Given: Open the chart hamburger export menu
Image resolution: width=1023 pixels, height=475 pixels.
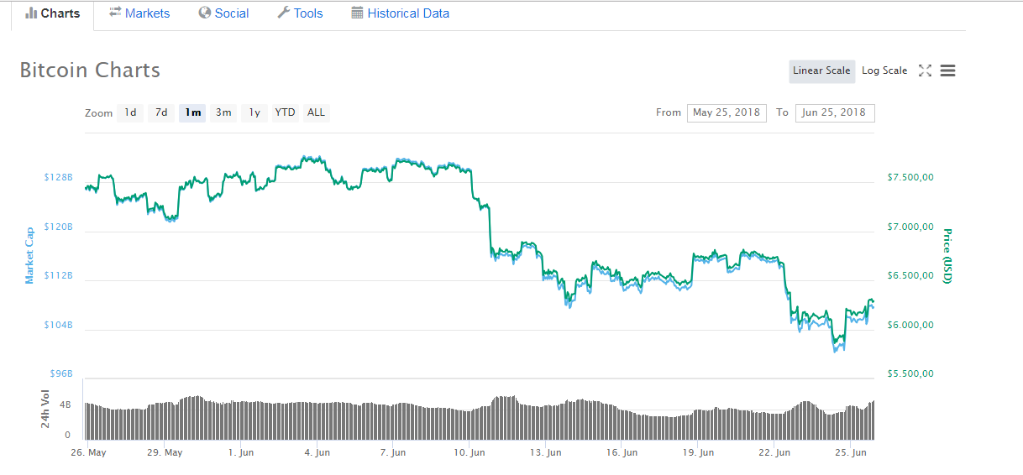Looking at the screenshot, I should pyautogui.click(x=947, y=70).
